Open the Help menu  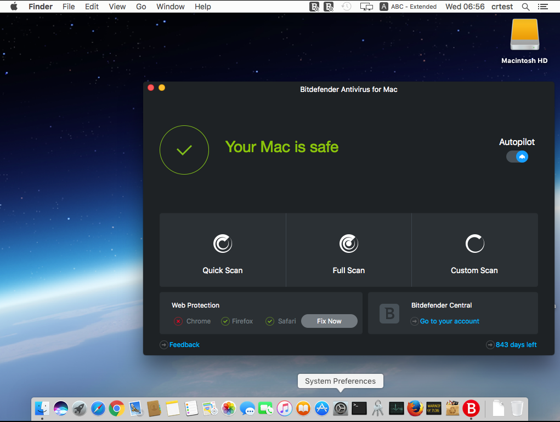(203, 7)
